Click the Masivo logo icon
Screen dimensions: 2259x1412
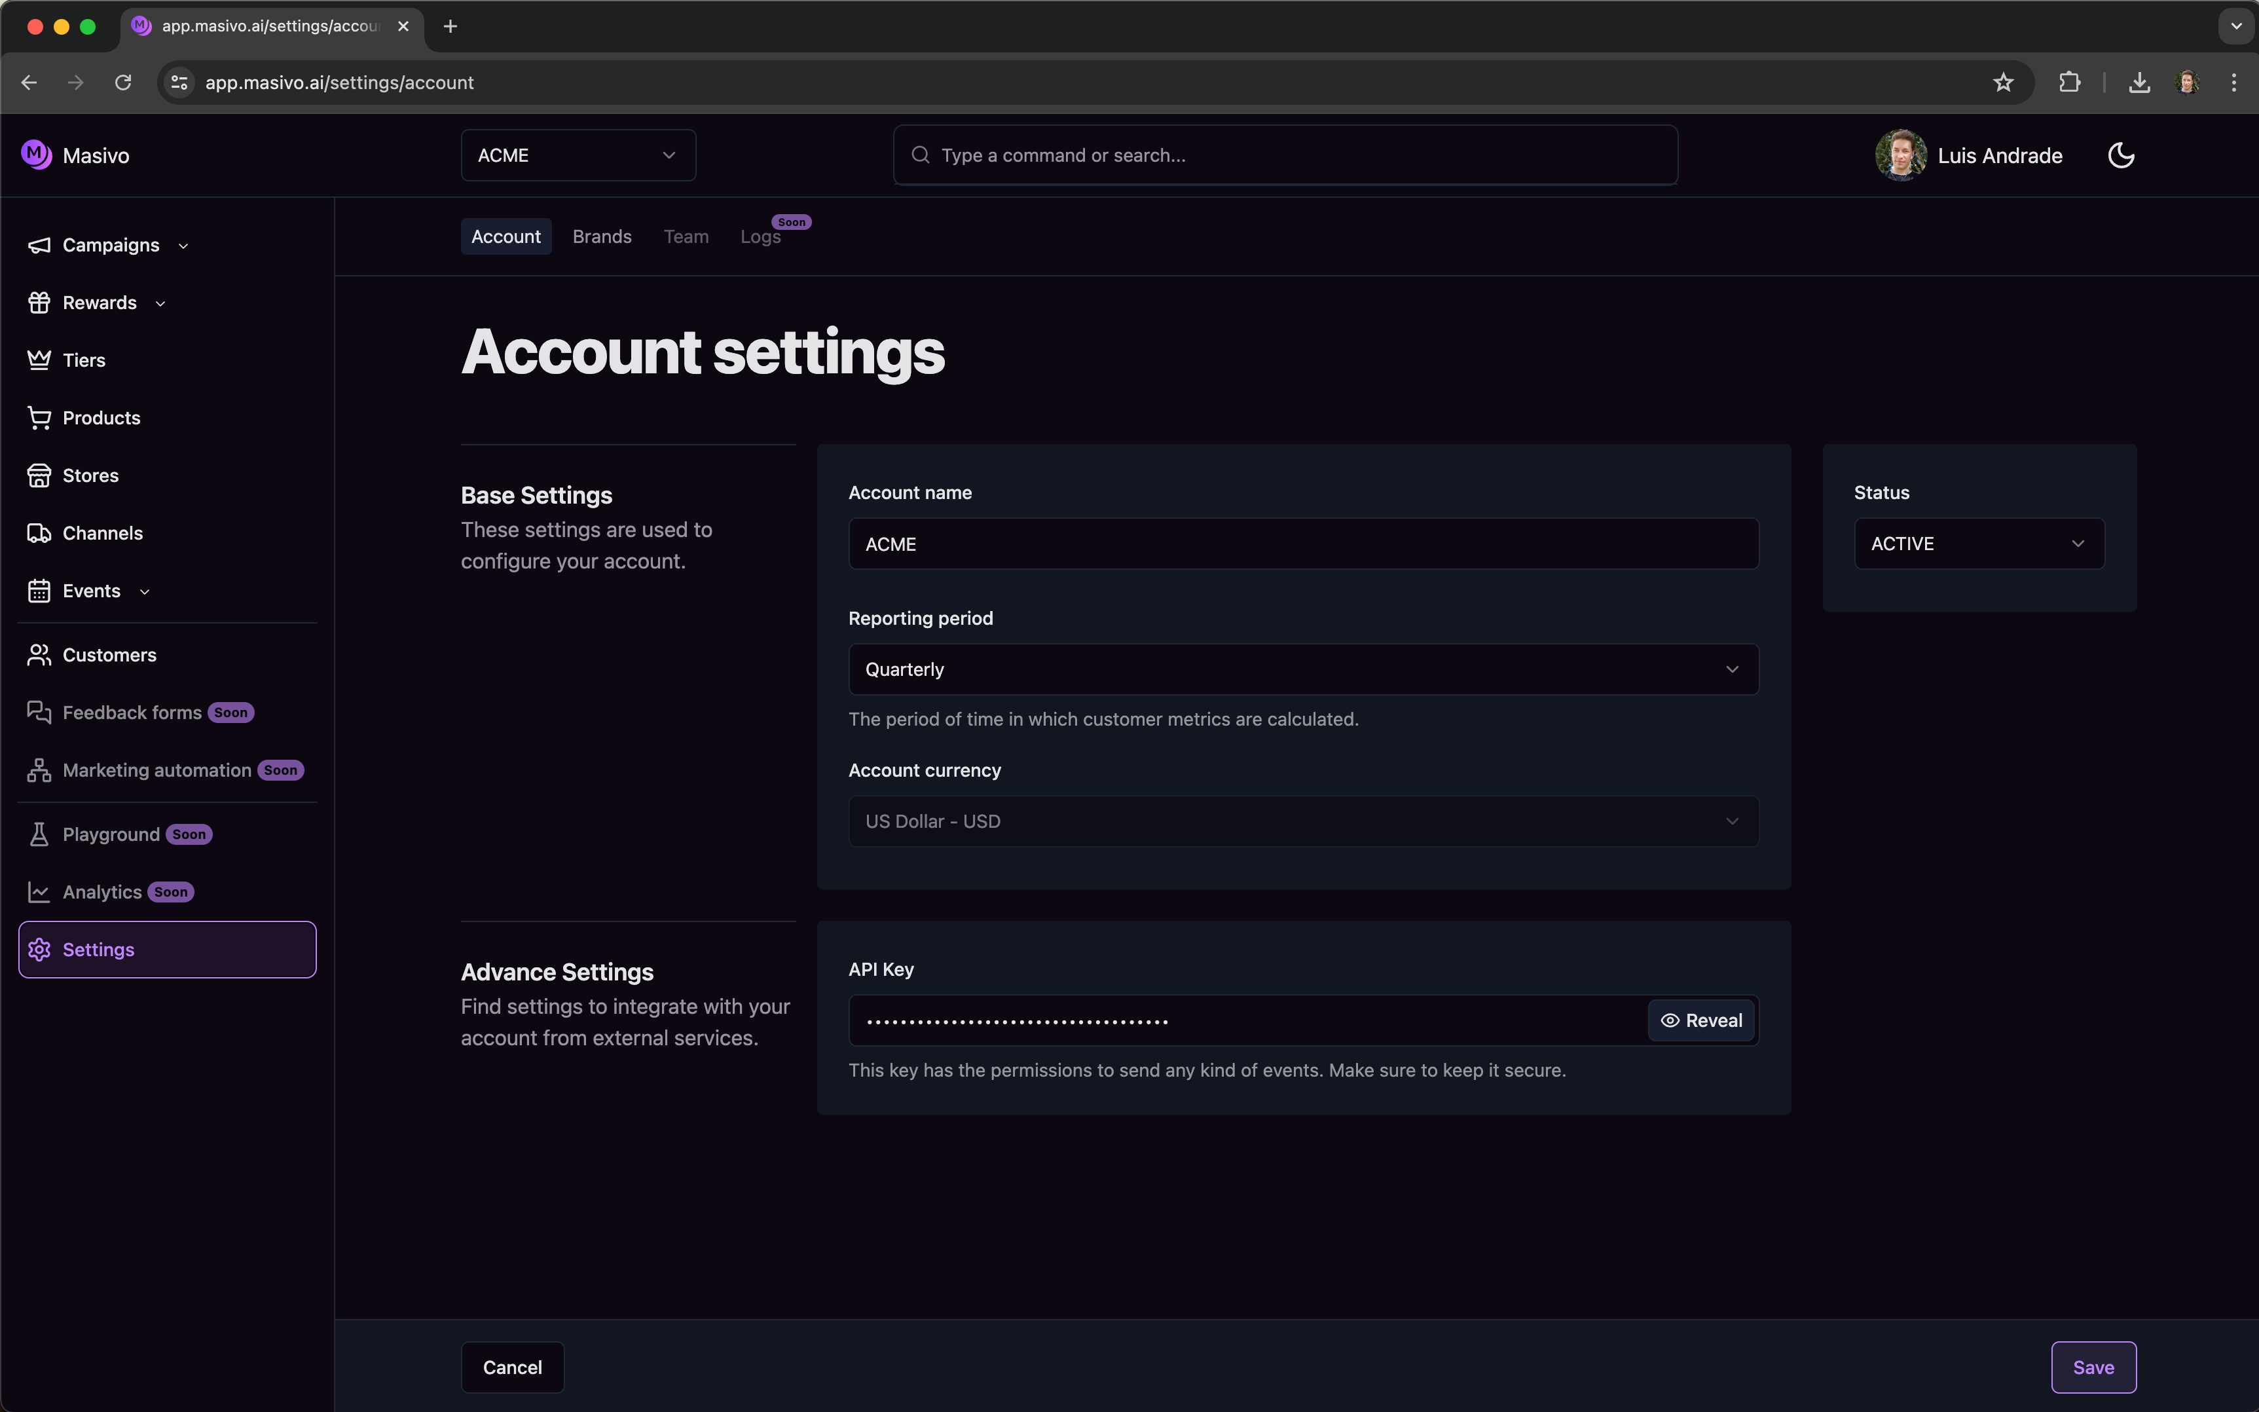37,154
